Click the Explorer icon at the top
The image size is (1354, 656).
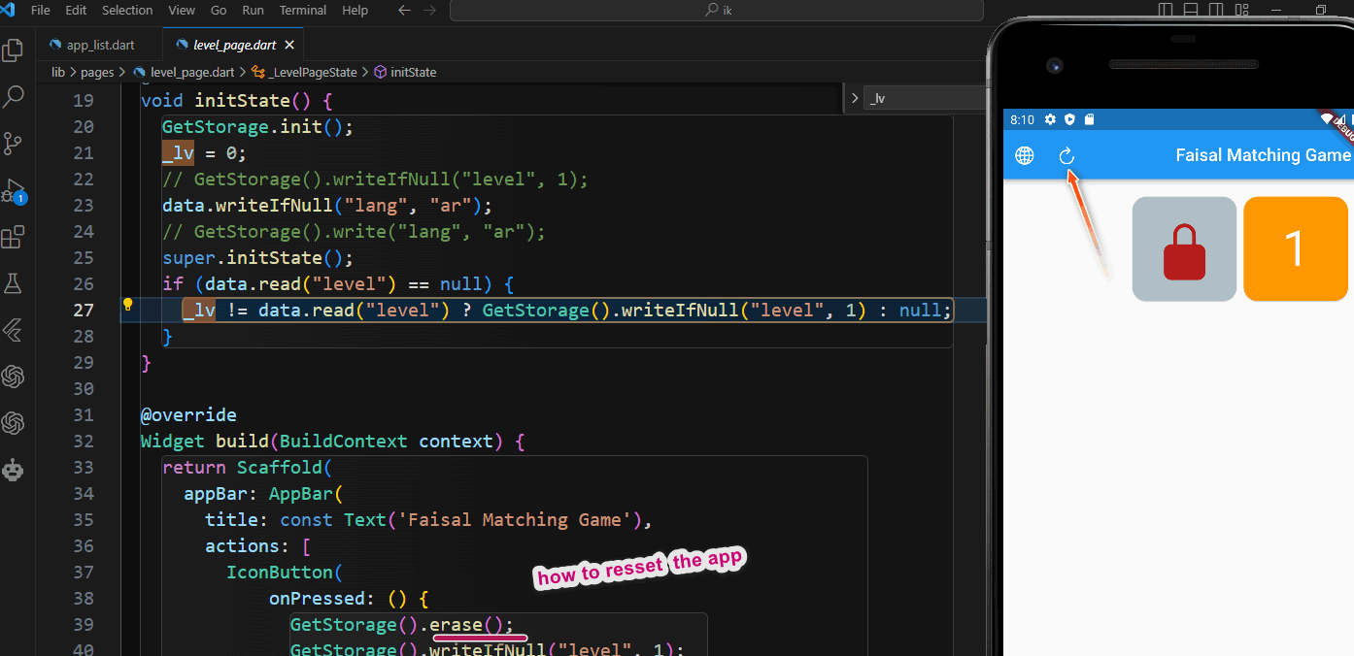14,49
